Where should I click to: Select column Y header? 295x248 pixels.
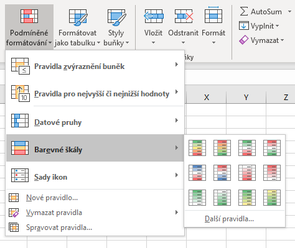tap(246, 97)
